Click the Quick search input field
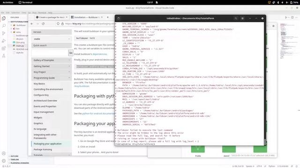 [x=50, y=53]
